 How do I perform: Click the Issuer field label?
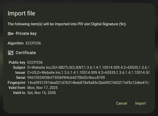tap(20, 73)
